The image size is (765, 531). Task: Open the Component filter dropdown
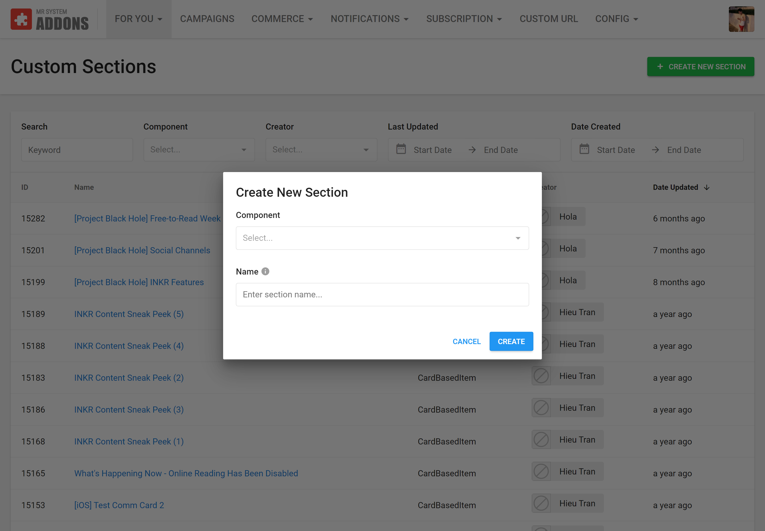click(x=199, y=150)
